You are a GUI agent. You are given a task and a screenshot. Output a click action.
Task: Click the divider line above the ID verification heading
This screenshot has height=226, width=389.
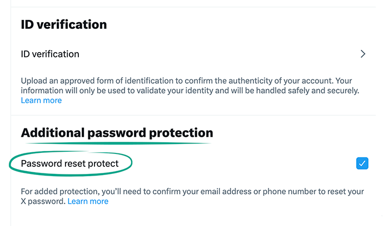coord(194,7)
